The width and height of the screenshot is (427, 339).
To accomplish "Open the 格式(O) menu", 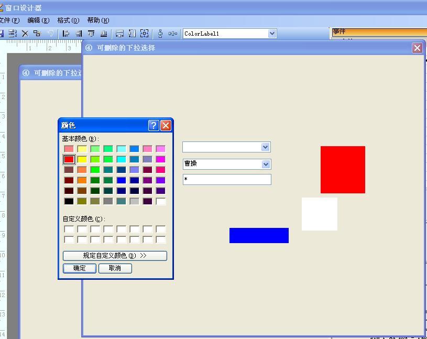I will 68,20.
